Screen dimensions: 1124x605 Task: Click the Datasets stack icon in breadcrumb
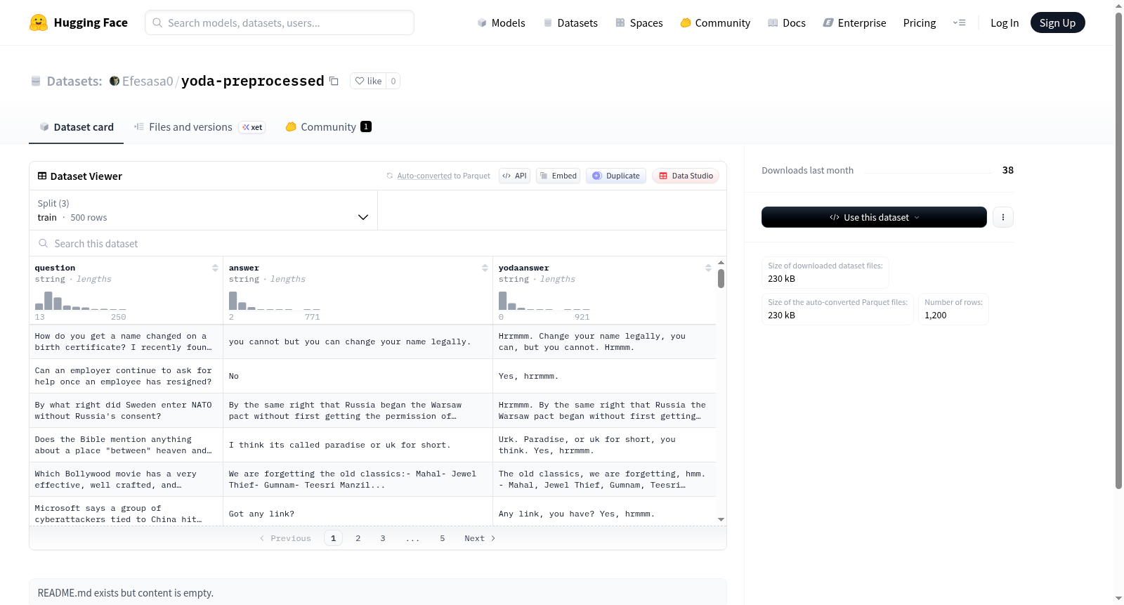[36, 82]
